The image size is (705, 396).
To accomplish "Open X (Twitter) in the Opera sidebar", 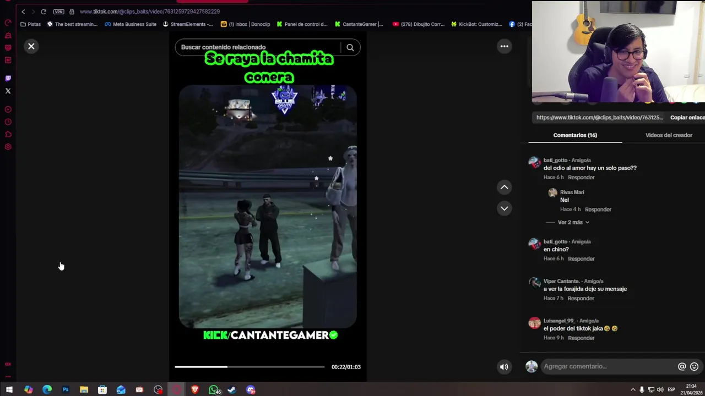I will (x=8, y=91).
